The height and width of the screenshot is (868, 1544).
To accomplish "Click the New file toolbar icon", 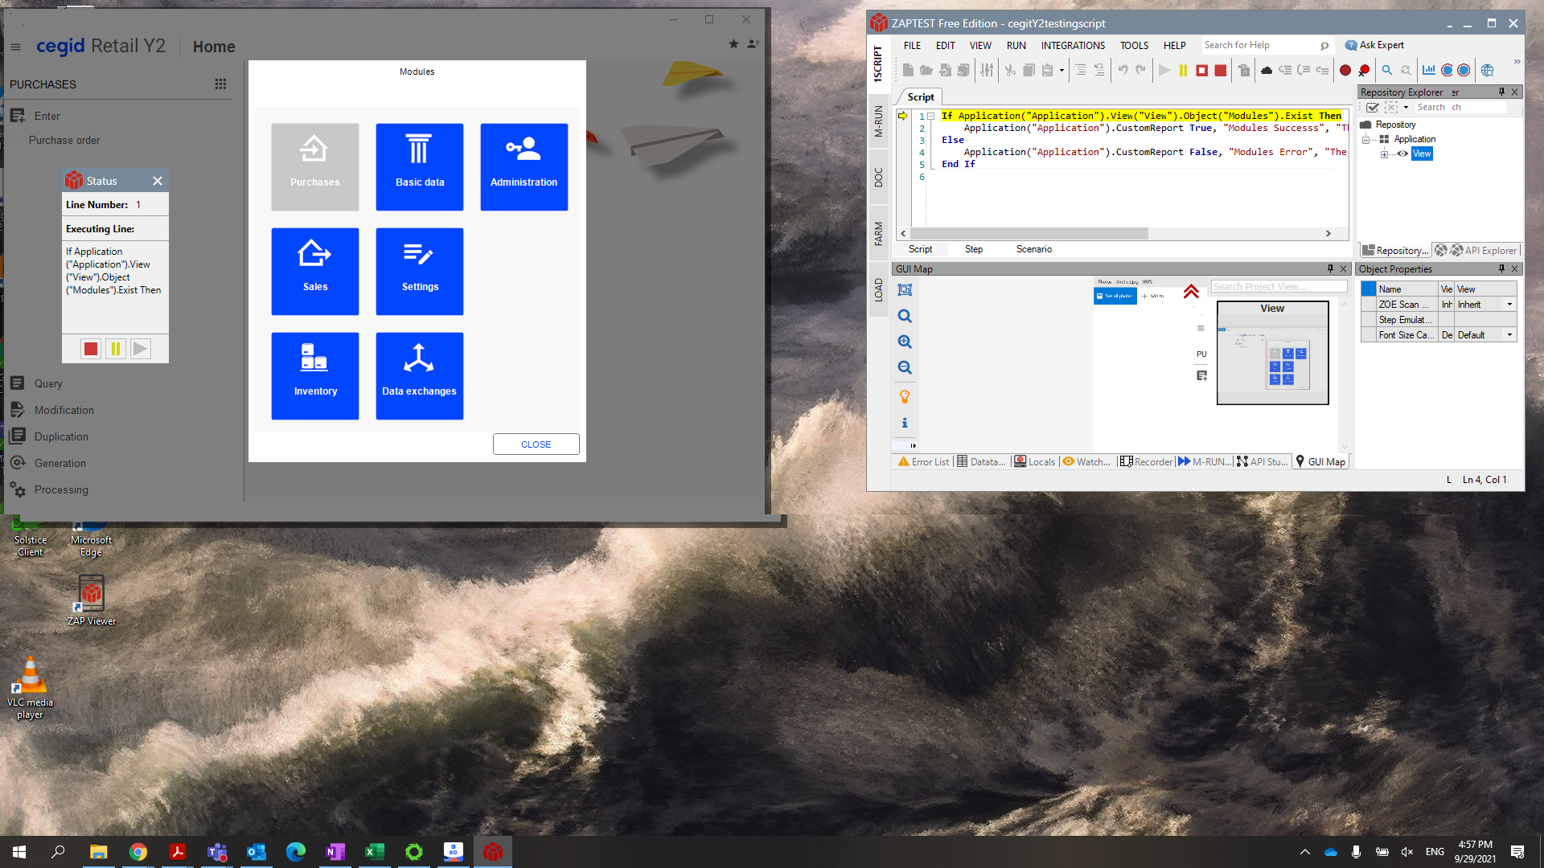I will coord(908,71).
